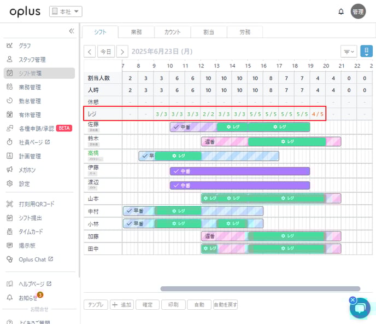
Task: Click the 今日 button
Action: pos(106,51)
